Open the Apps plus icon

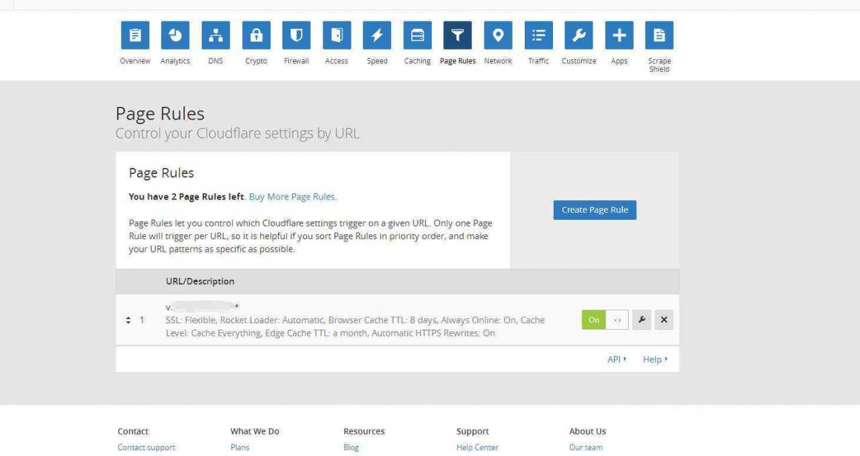tap(619, 36)
